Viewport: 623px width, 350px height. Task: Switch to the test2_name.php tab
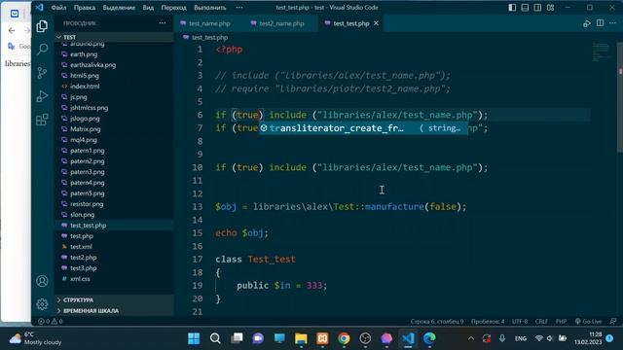[x=281, y=23]
